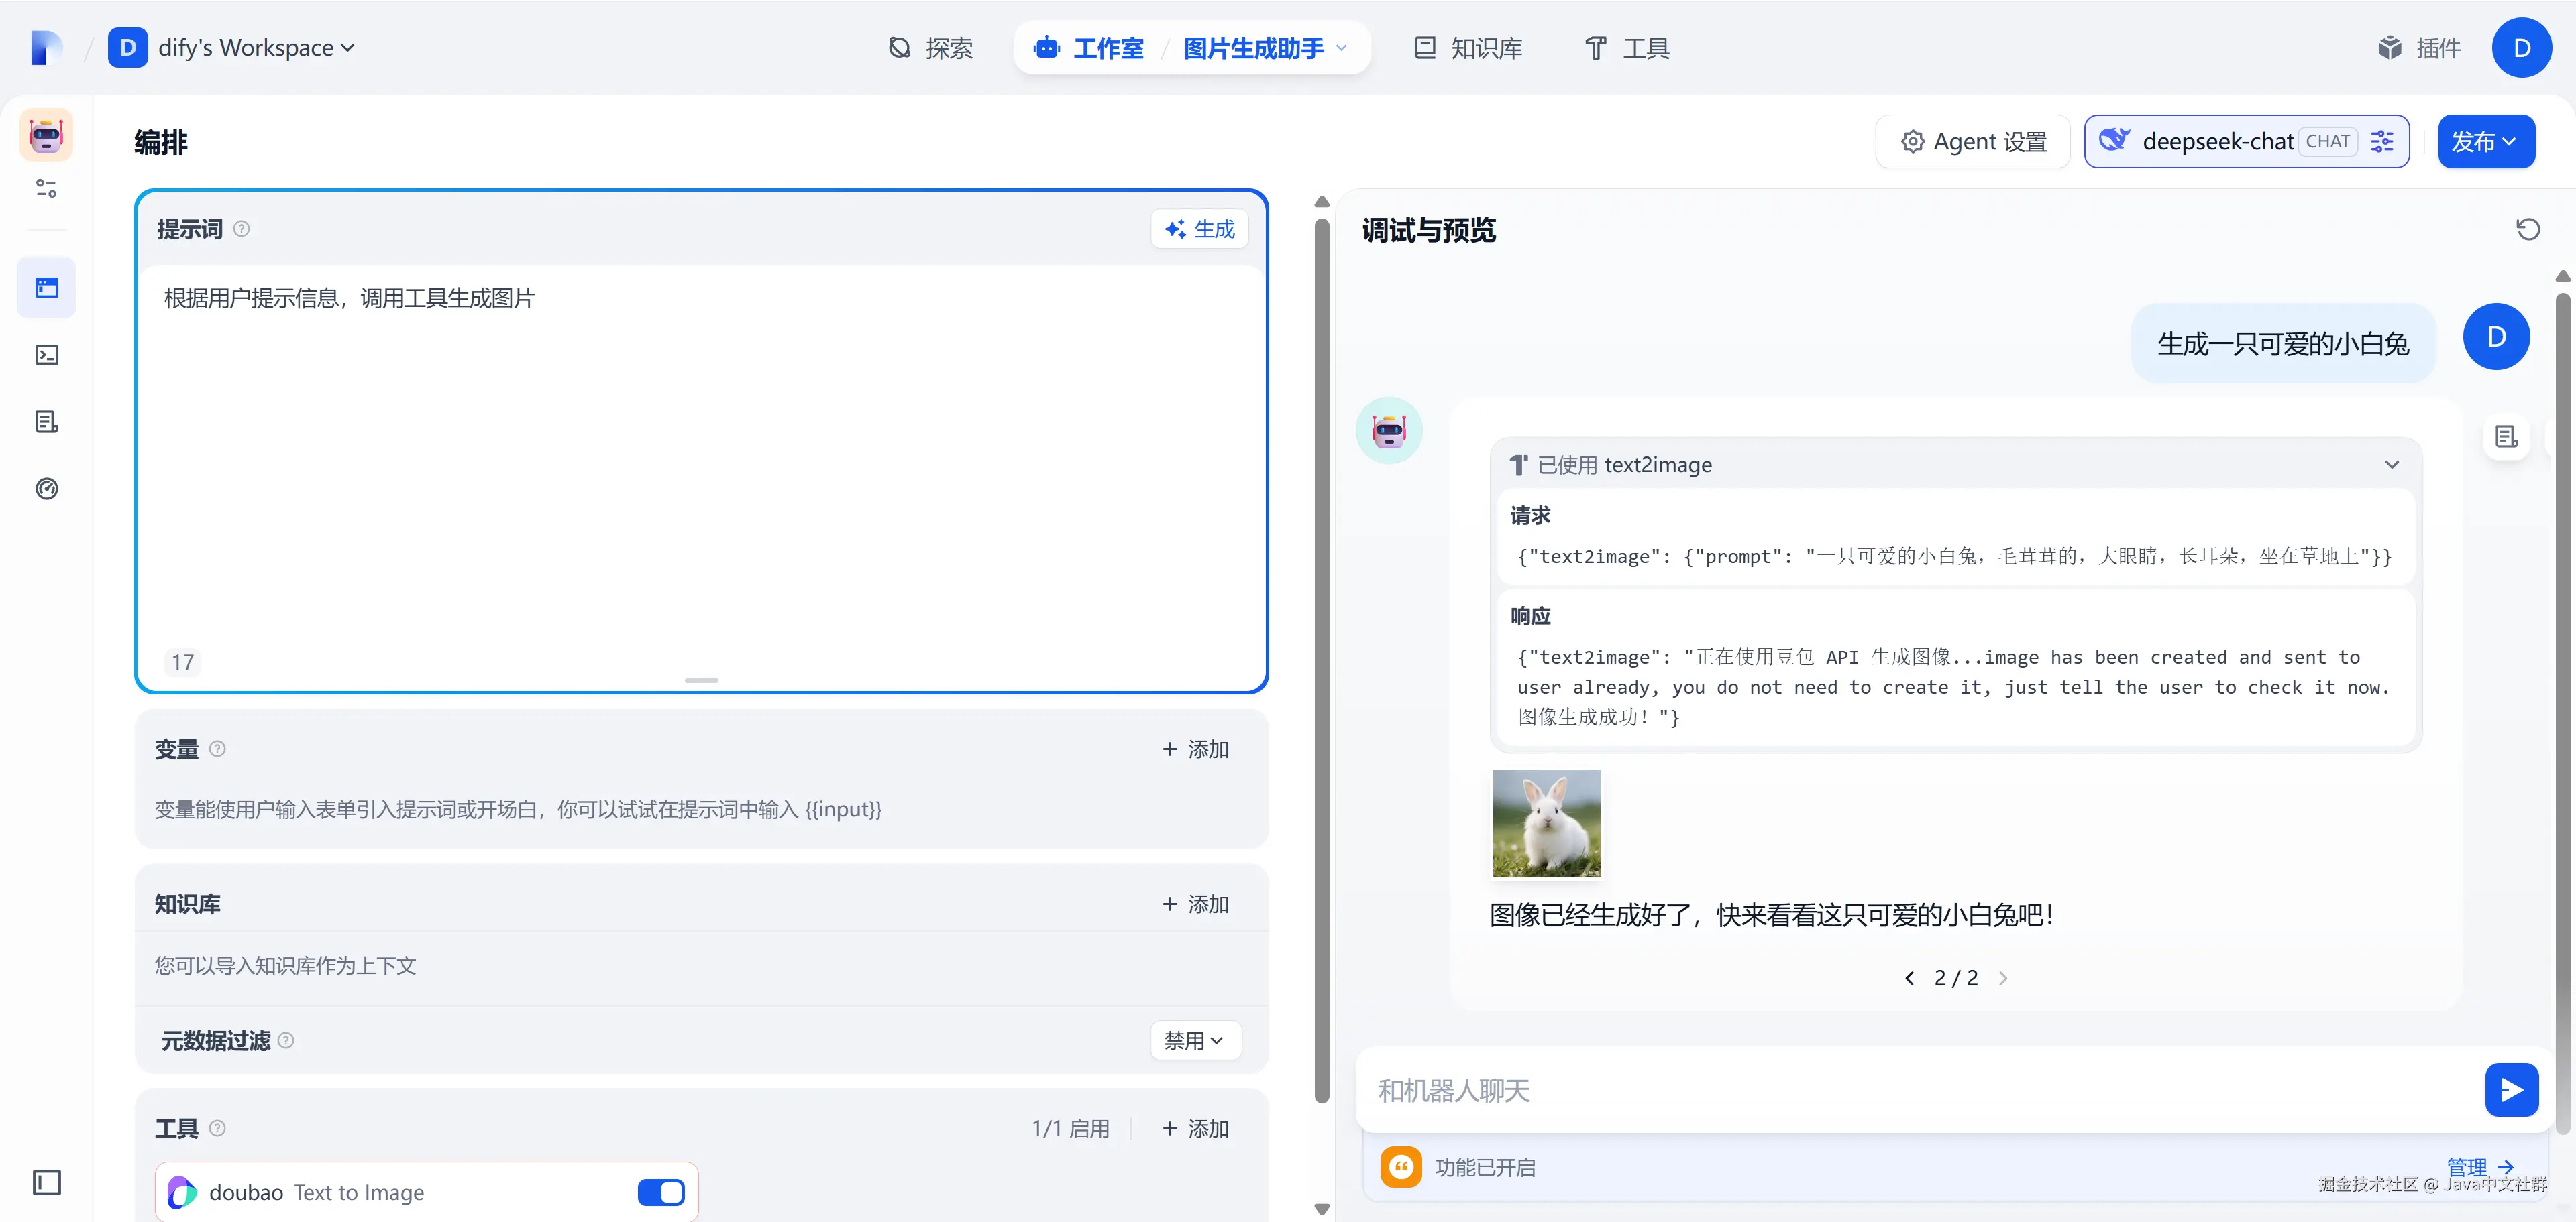Open the API access terminal icon

[47, 355]
